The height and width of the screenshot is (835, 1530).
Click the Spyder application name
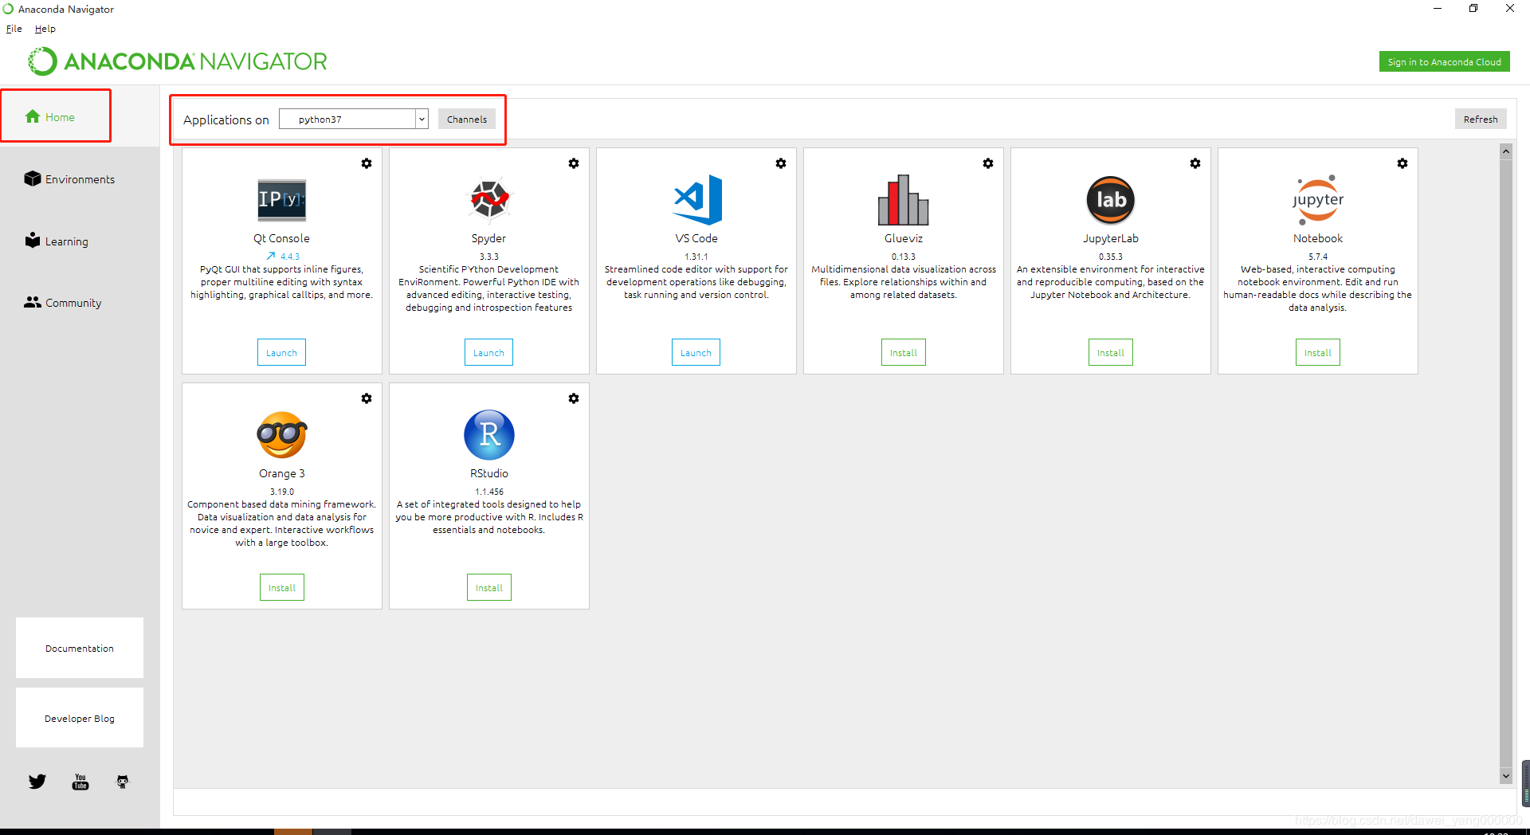tap(488, 238)
